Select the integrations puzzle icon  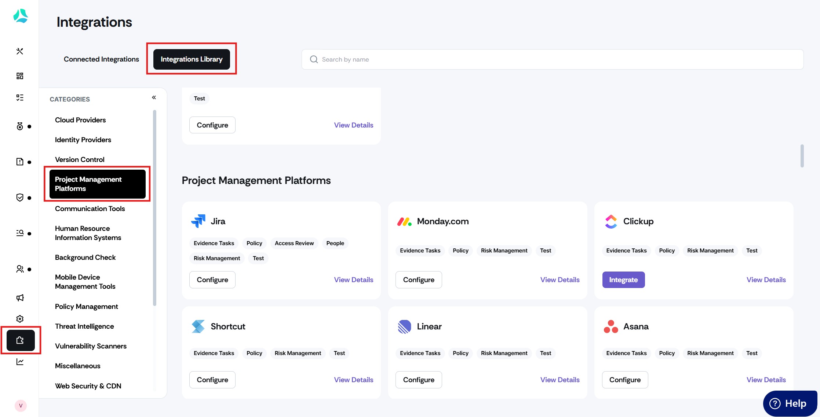click(x=21, y=340)
